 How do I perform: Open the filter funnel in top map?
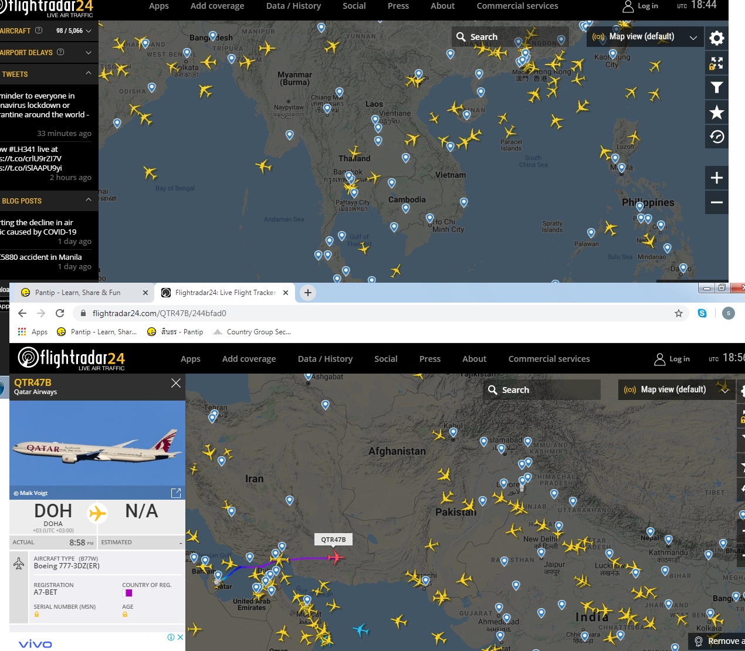point(716,87)
